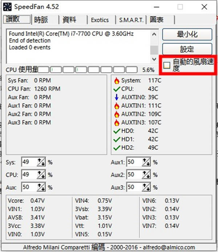The image size is (218, 252).
Task: Click the 'Found Intel(R) Core(TM) i7-7700' log line
Action: pyautogui.click(x=71, y=34)
